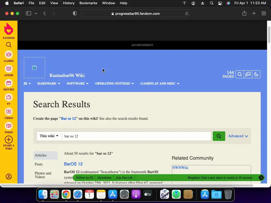Viewport: 271px width, 203px height.
Task: Open the Video section in the Fandom sidebar
Action: tap(9, 114)
